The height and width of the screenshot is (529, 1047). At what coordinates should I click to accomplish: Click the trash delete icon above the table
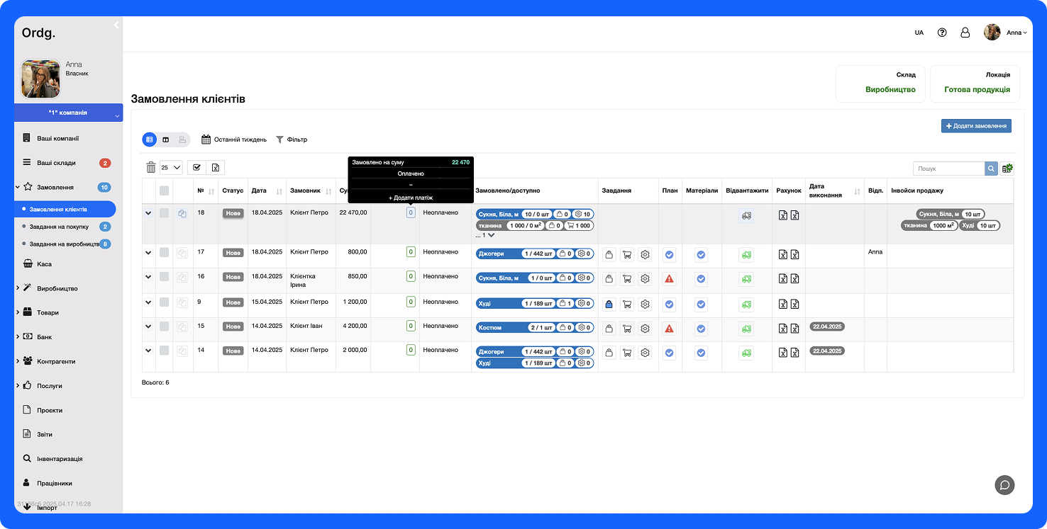[150, 168]
